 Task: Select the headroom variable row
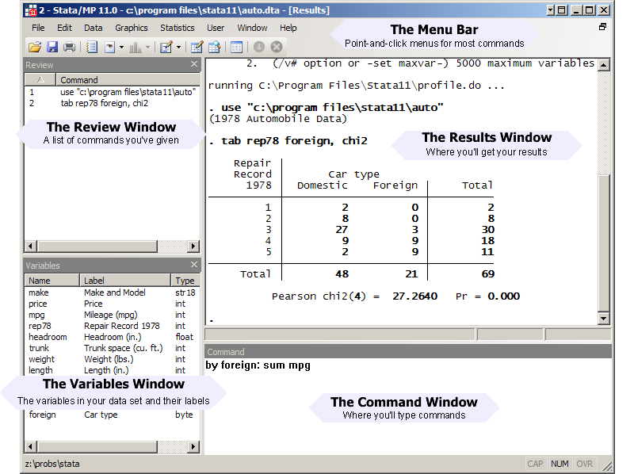(112, 337)
